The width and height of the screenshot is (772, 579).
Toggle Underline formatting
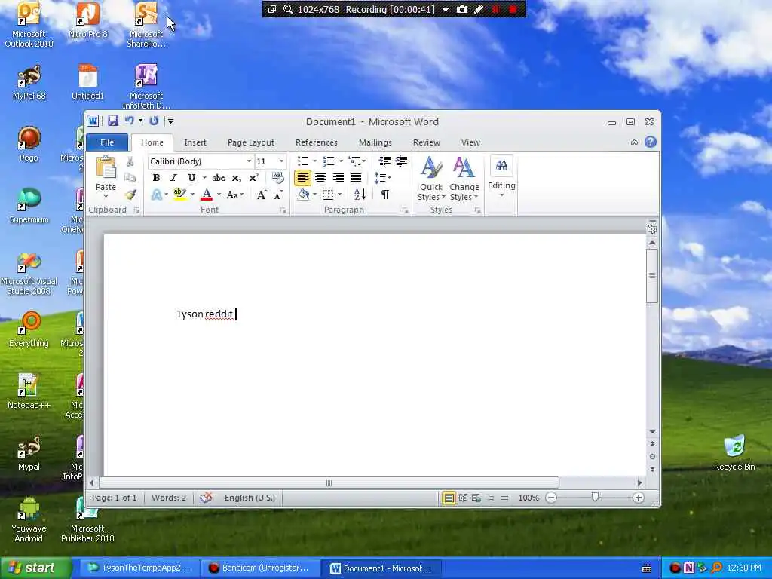[191, 178]
